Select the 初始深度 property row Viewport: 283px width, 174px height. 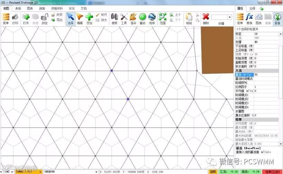coord(257,58)
